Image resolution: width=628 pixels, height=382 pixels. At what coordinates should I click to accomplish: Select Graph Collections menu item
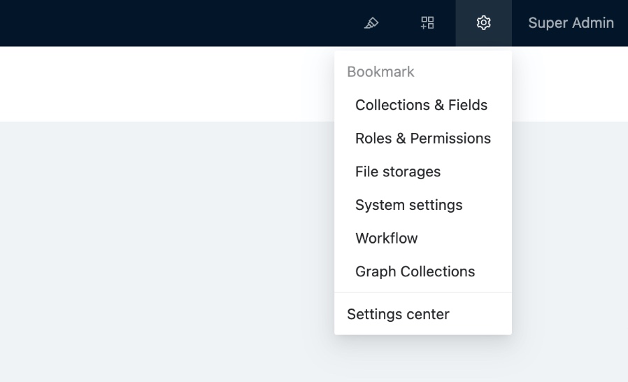point(415,271)
